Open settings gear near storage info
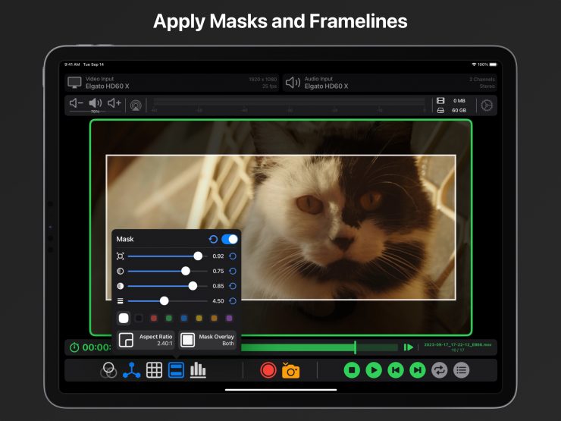The image size is (561, 421). [x=487, y=105]
